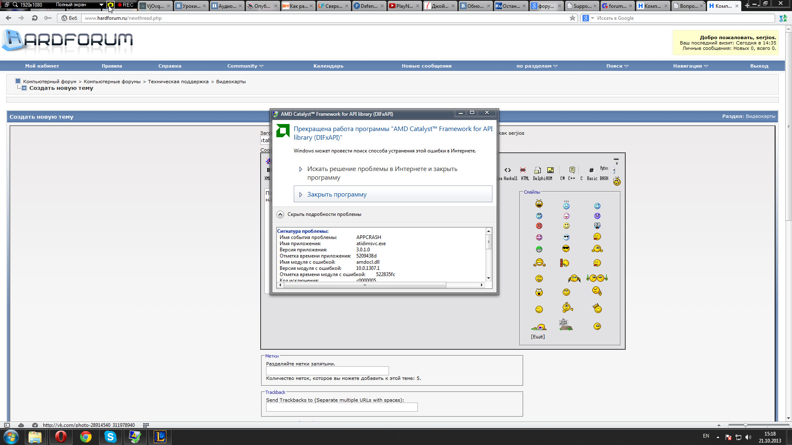The width and height of the screenshot is (792, 445).
Task: Reload the page in Opera
Action: (35, 18)
